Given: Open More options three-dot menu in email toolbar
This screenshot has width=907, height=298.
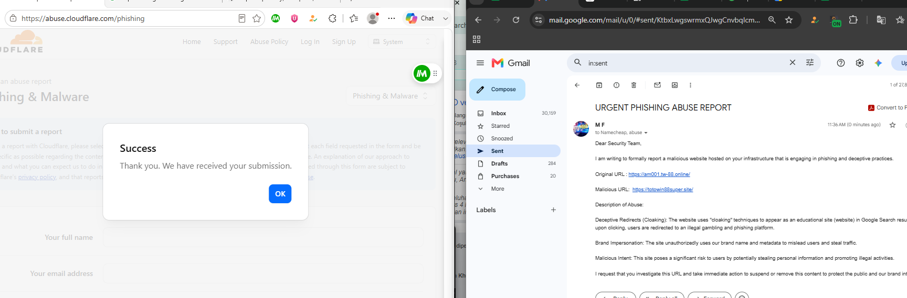Looking at the screenshot, I should pyautogui.click(x=690, y=85).
